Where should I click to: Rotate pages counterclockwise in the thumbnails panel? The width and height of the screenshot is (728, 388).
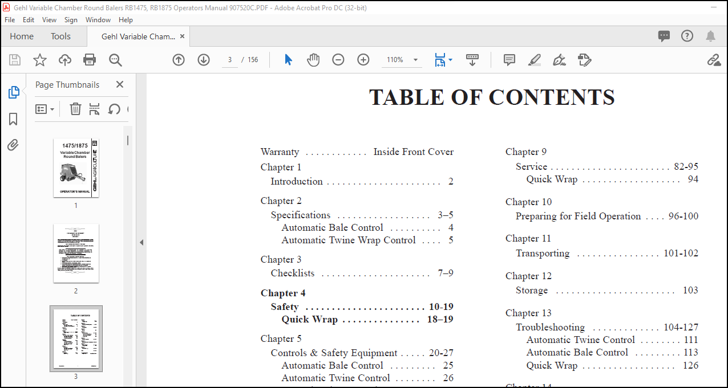tap(114, 109)
